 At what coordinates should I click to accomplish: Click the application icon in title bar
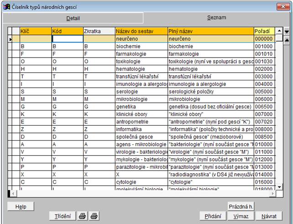point(6,6)
